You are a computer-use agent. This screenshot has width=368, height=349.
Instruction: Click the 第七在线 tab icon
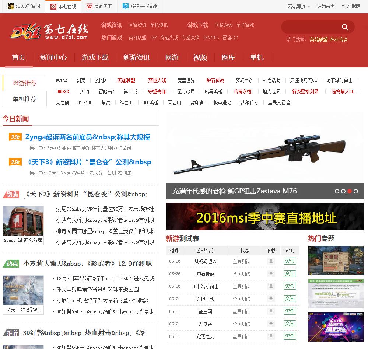pos(53,7)
